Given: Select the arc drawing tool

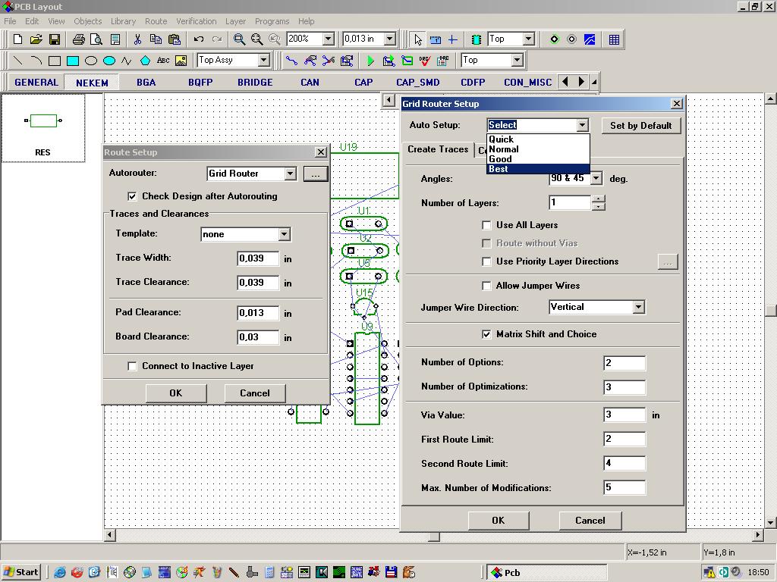Looking at the screenshot, I should pos(36,61).
